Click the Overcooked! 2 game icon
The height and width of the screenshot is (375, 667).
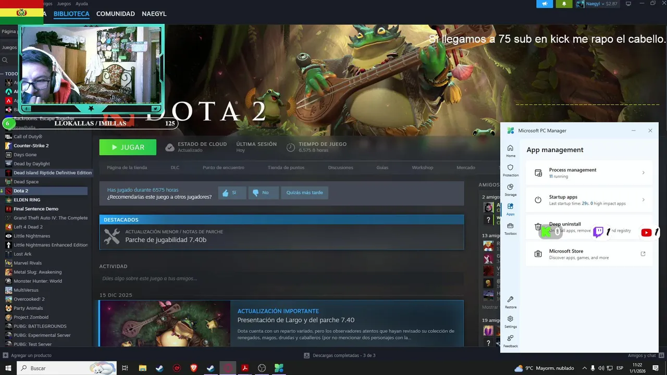click(x=8, y=299)
